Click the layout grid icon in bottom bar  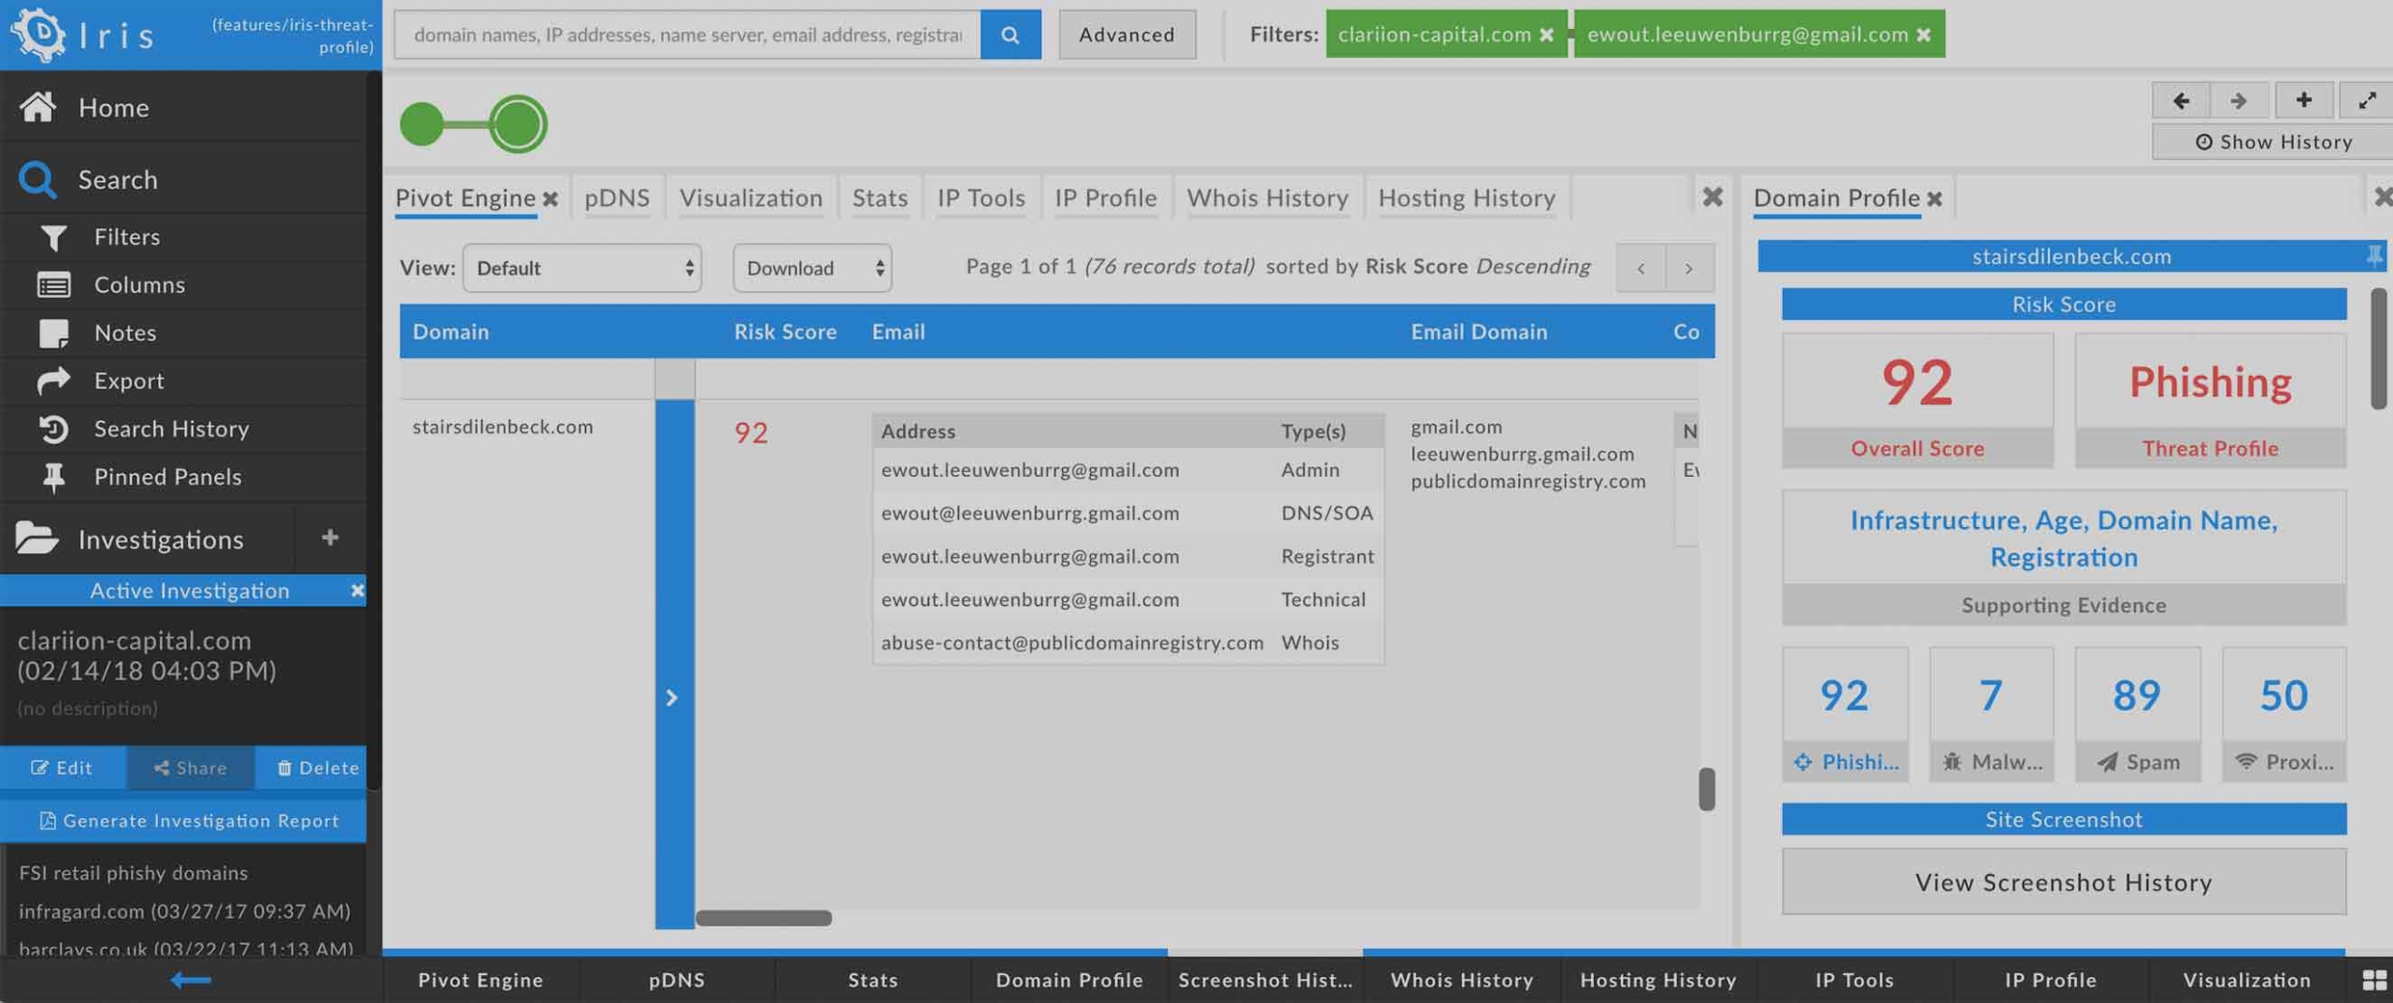click(x=2374, y=980)
